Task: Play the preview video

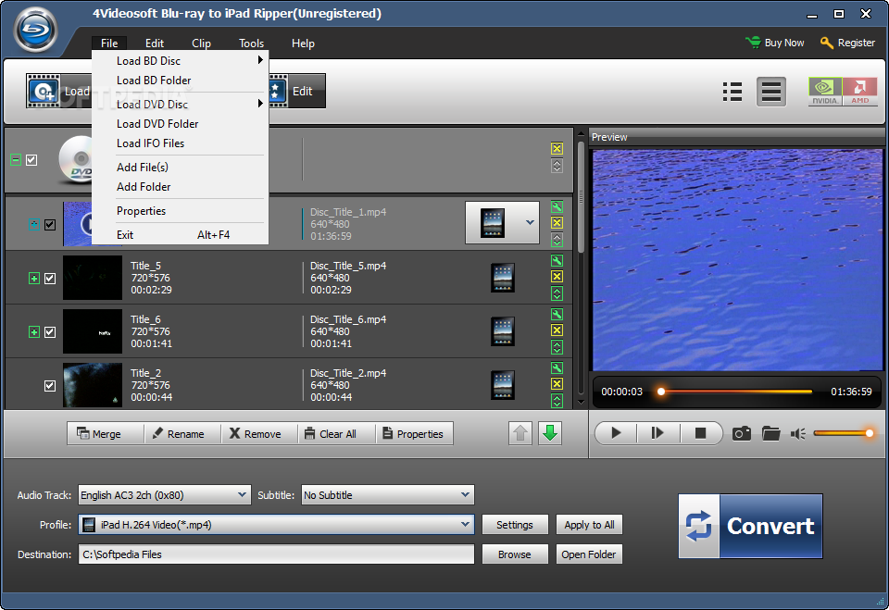Action: 616,434
